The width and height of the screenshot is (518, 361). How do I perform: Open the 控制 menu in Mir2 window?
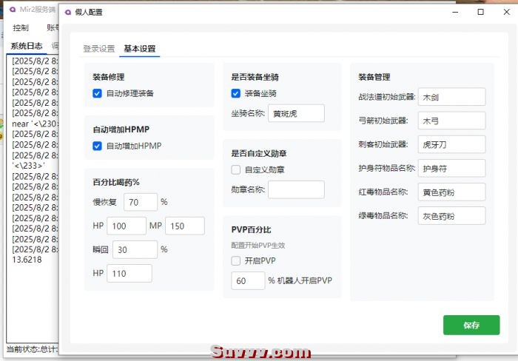point(21,28)
